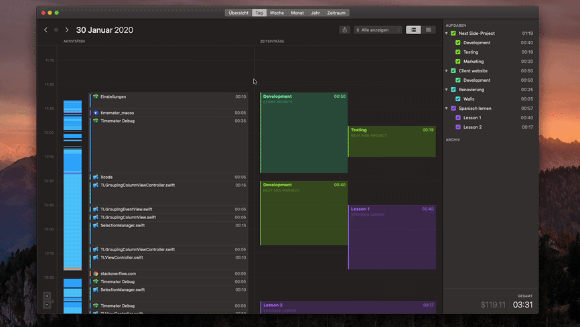Go to previous day arrow
This screenshot has height=327, width=580.
click(46, 30)
